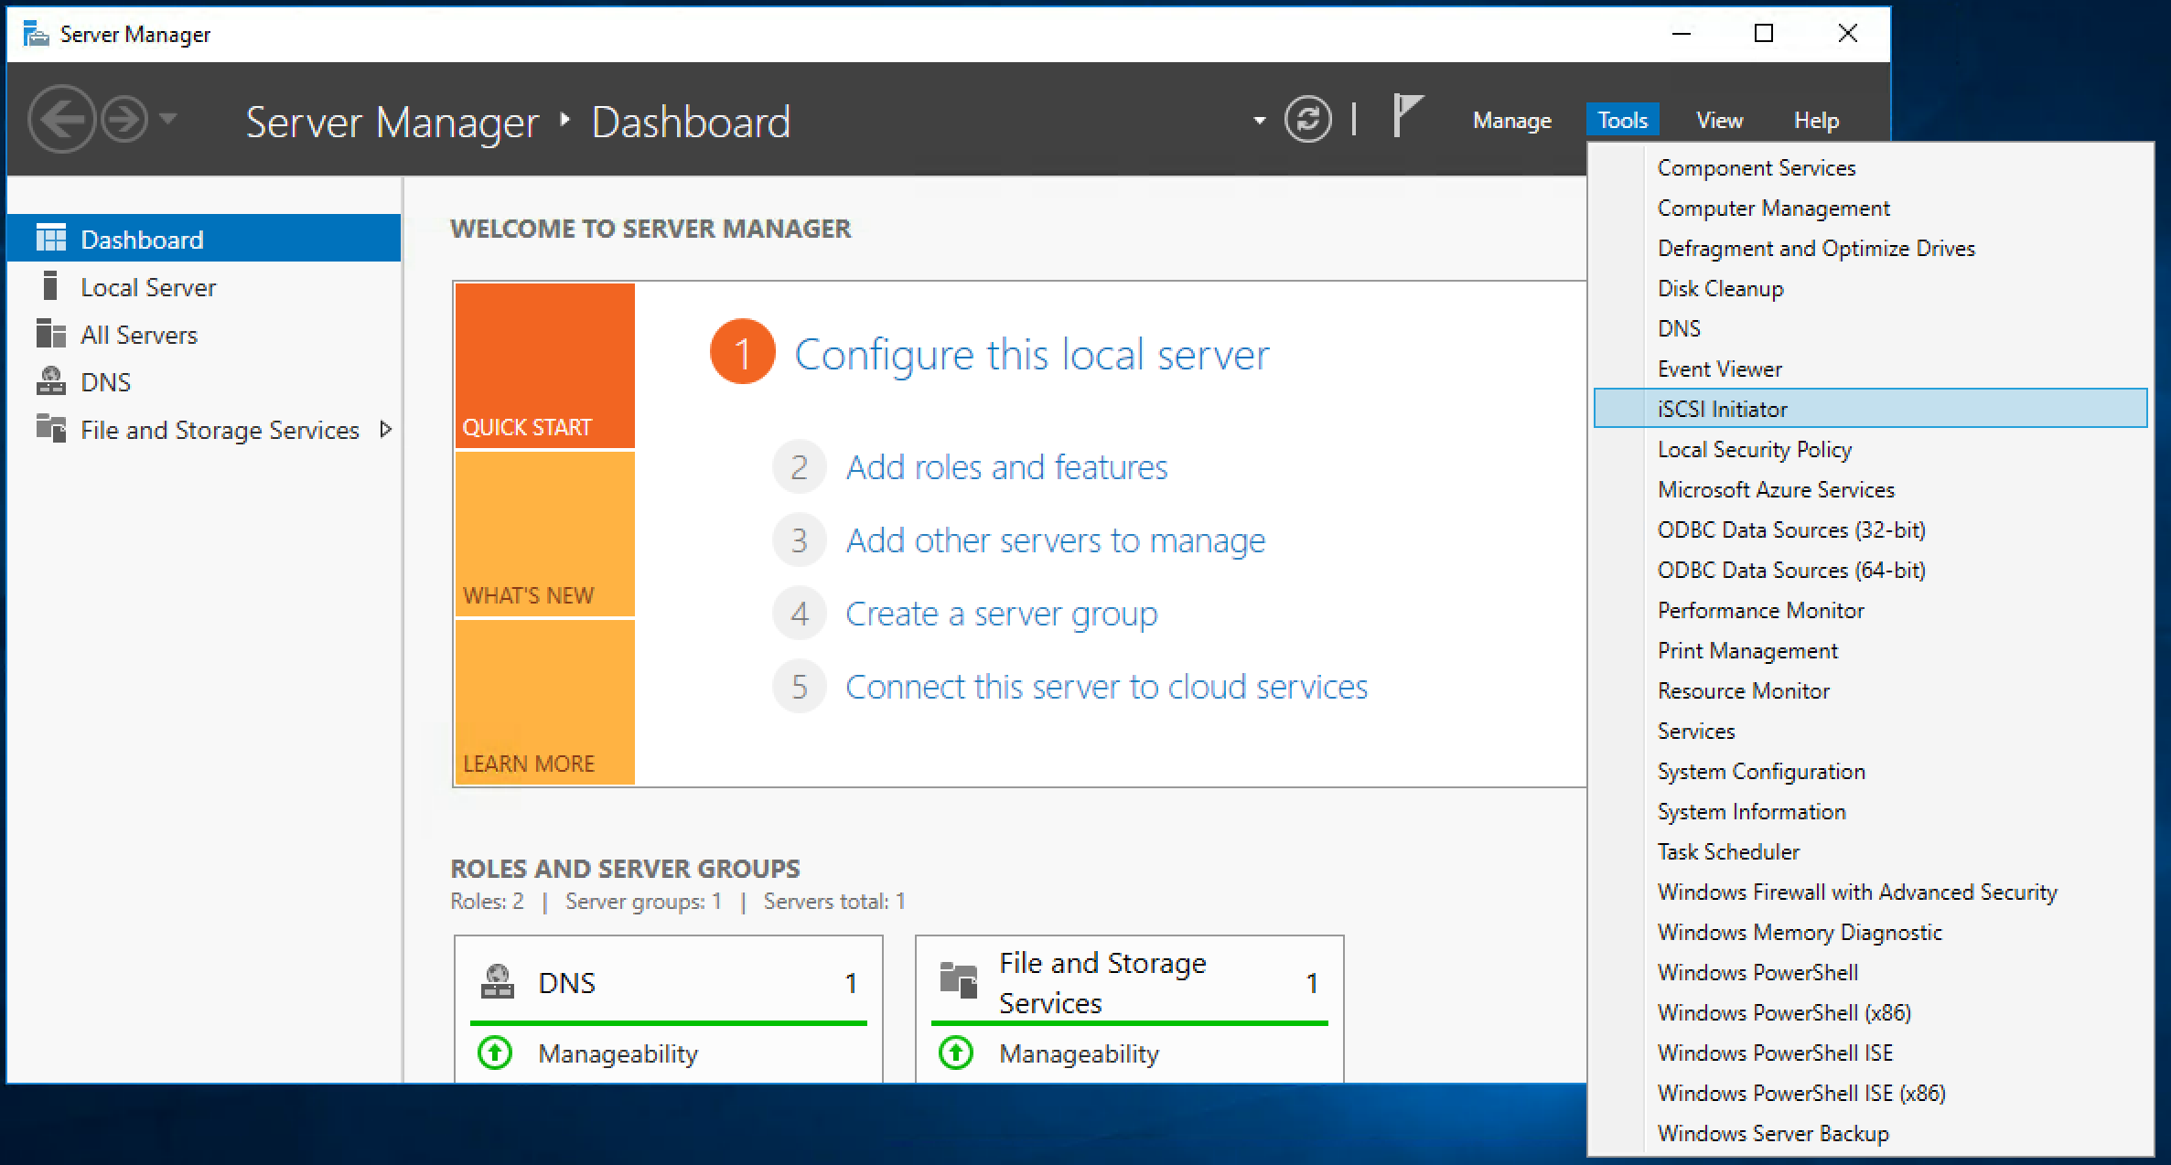Open the Notifications flag icon
The height and width of the screenshot is (1165, 2171).
(x=1407, y=116)
